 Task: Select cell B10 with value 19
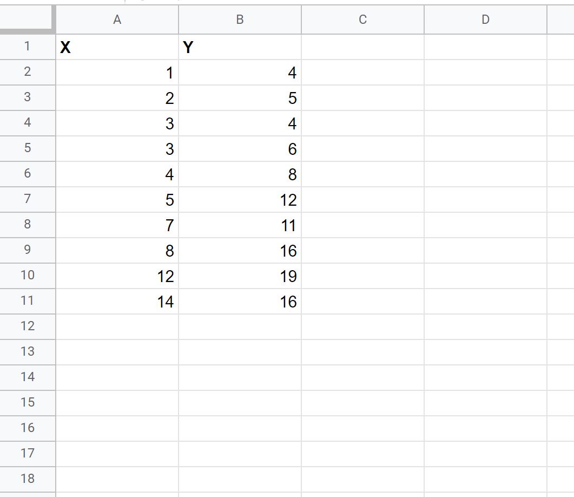240,276
